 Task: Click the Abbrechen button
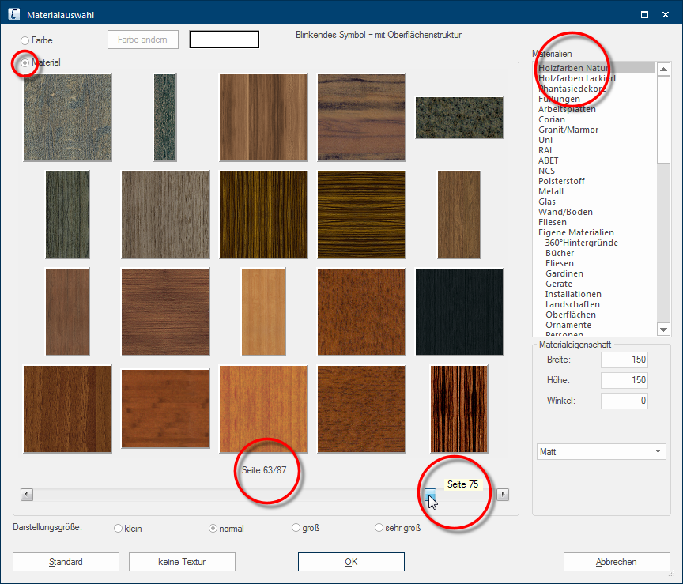click(x=617, y=562)
